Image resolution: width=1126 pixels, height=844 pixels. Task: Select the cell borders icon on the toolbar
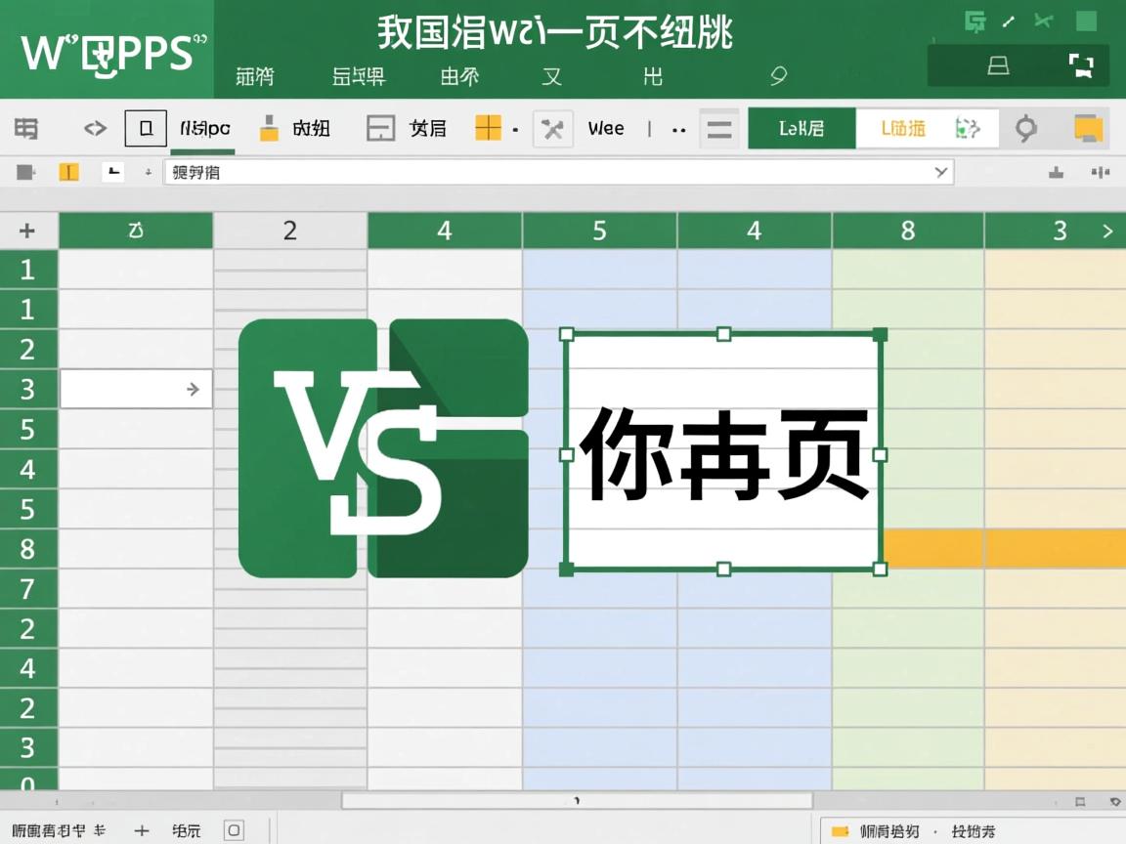[381, 128]
